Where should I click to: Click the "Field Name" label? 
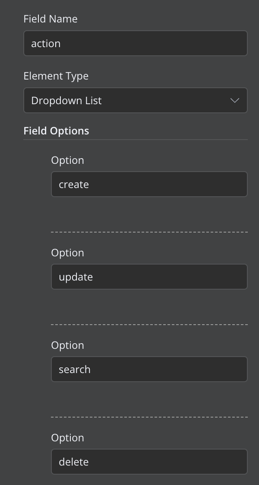click(51, 19)
